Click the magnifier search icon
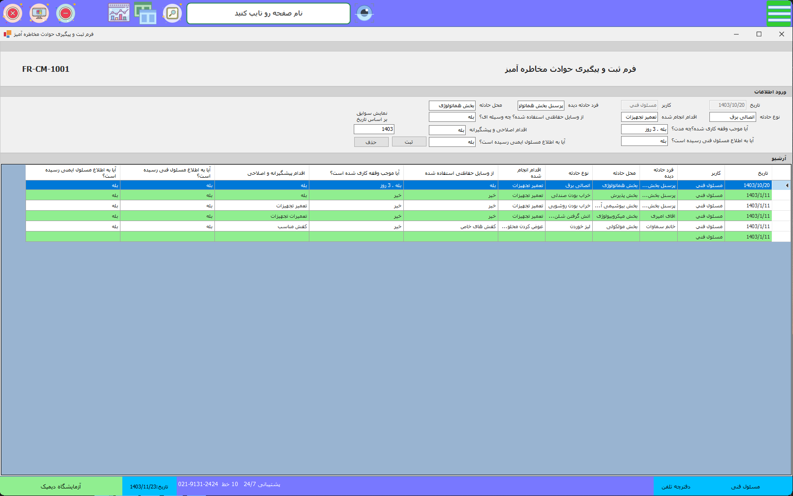The image size is (793, 496). pos(172,13)
